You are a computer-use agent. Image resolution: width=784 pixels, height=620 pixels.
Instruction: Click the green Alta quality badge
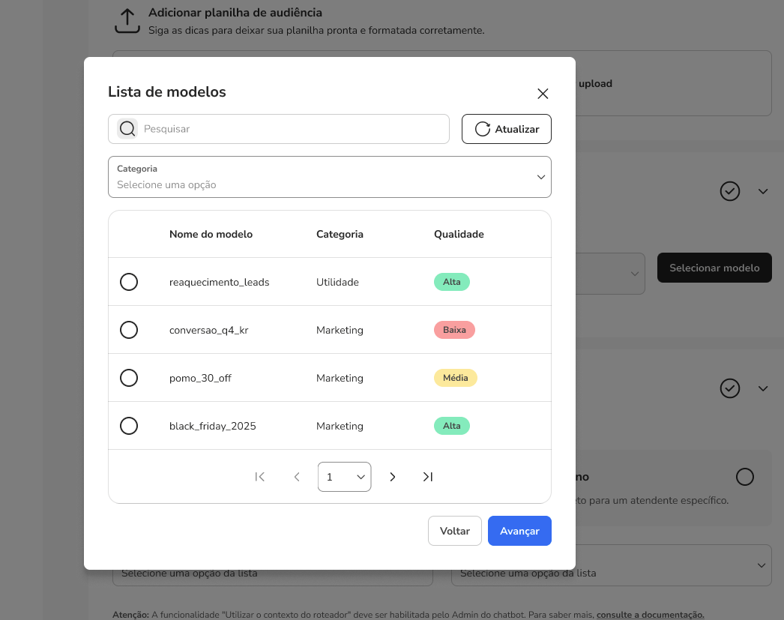click(x=452, y=282)
